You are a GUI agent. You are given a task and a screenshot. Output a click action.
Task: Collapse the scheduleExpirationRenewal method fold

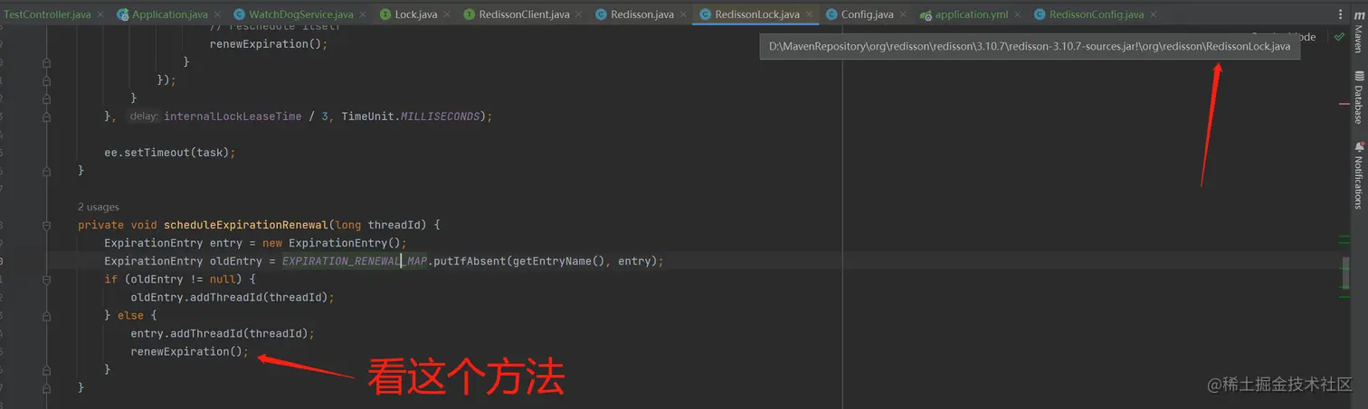click(46, 225)
